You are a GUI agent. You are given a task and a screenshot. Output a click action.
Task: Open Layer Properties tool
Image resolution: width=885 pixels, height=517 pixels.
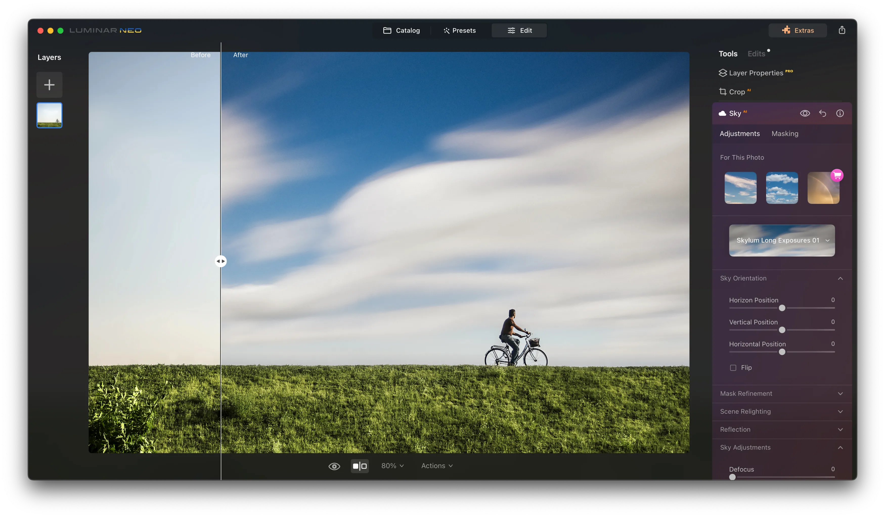coord(756,73)
